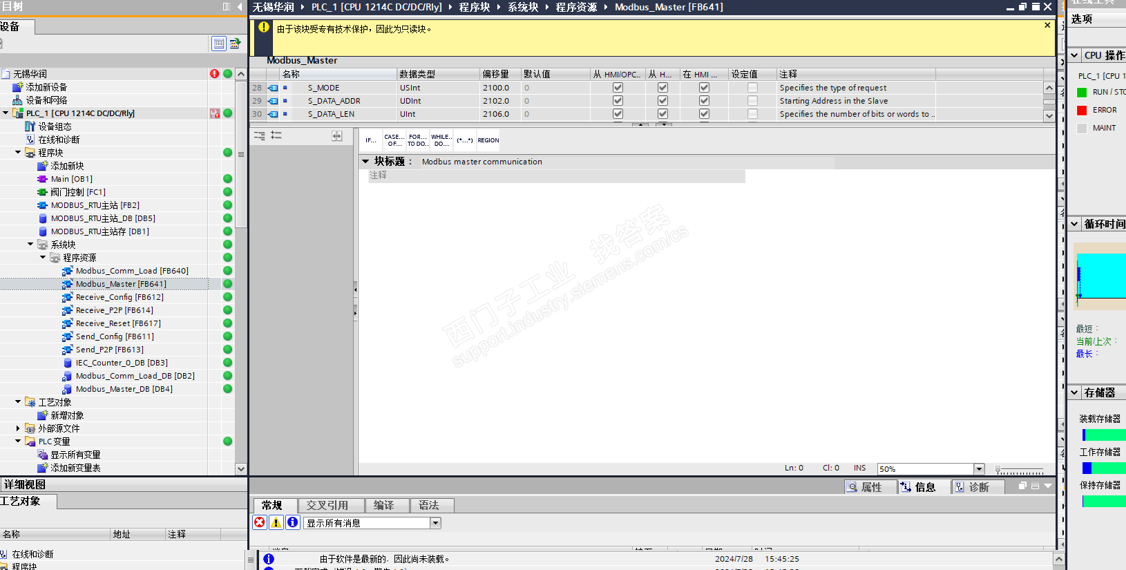Filter messages by warning icon

point(276,522)
